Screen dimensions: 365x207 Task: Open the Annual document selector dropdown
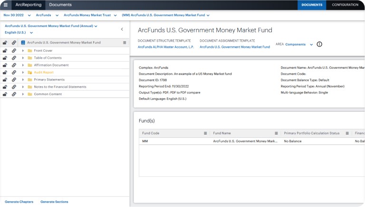[51, 26]
